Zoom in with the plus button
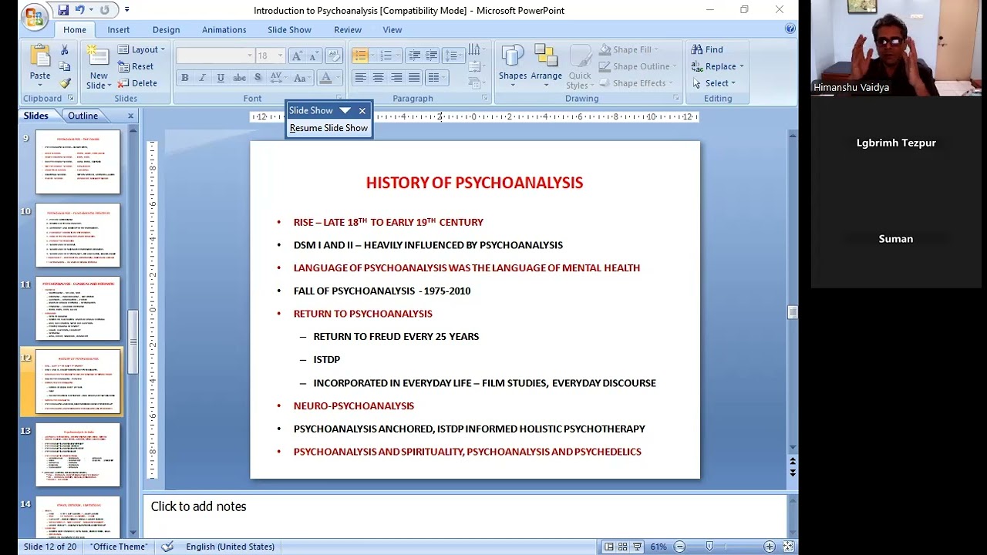The width and height of the screenshot is (987, 555). [769, 547]
